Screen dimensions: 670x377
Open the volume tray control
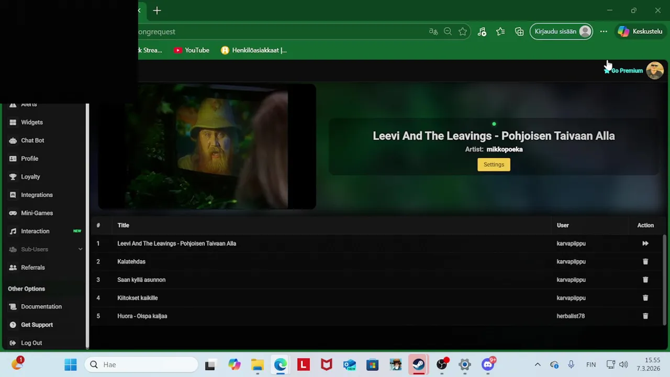pyautogui.click(x=623, y=364)
